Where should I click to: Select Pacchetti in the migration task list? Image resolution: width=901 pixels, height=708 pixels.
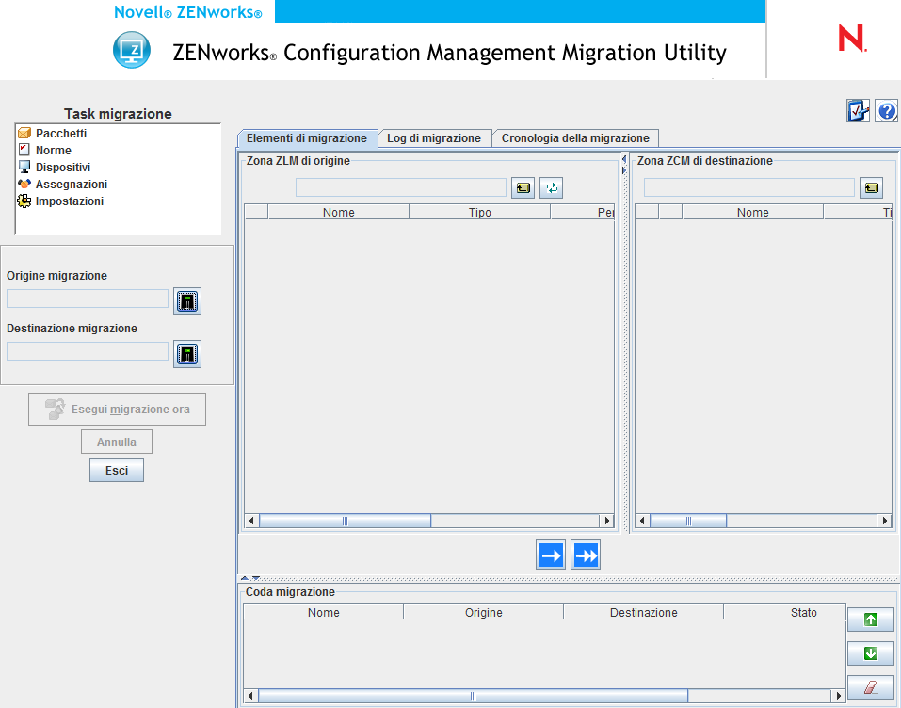point(61,134)
